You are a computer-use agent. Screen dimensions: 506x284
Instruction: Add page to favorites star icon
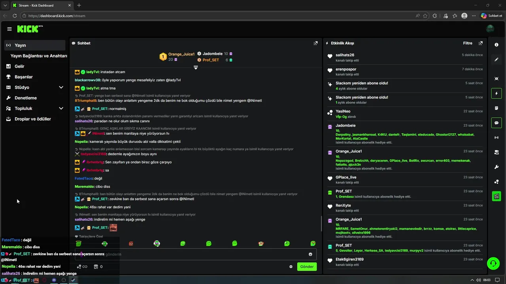click(425, 16)
